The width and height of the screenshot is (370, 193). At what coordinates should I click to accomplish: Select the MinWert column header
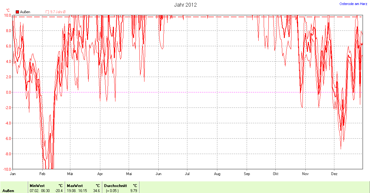37,186
